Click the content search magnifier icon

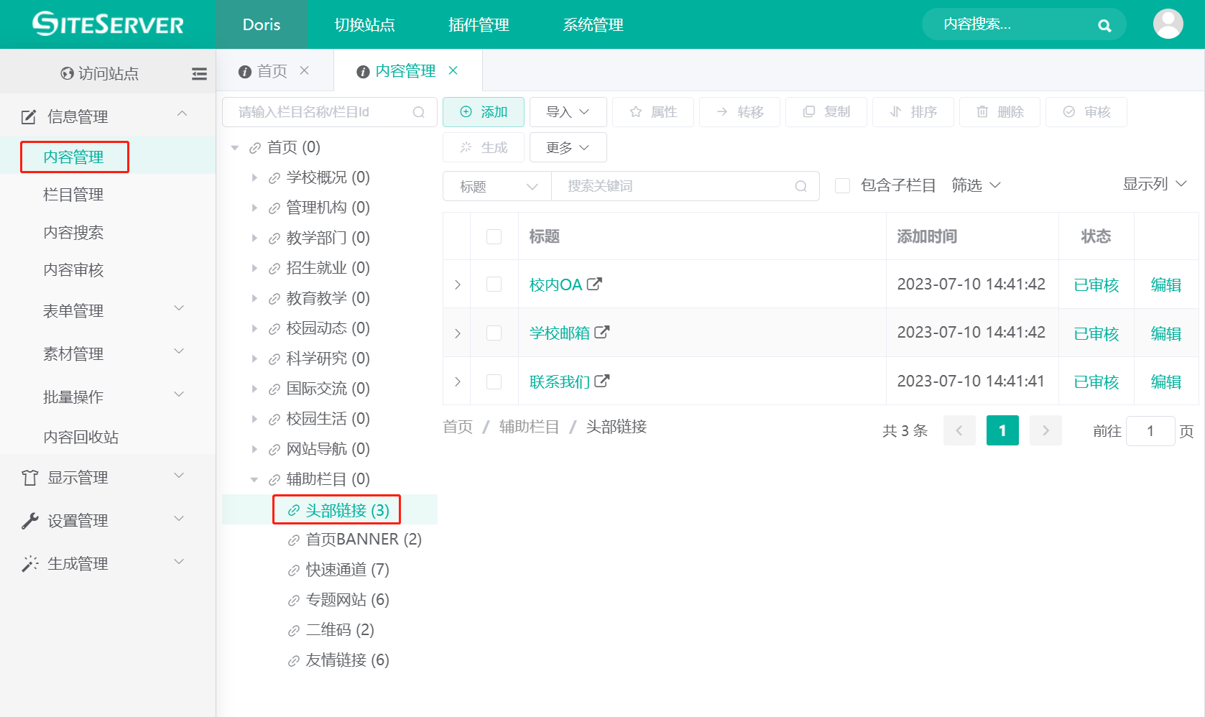[x=1104, y=24]
